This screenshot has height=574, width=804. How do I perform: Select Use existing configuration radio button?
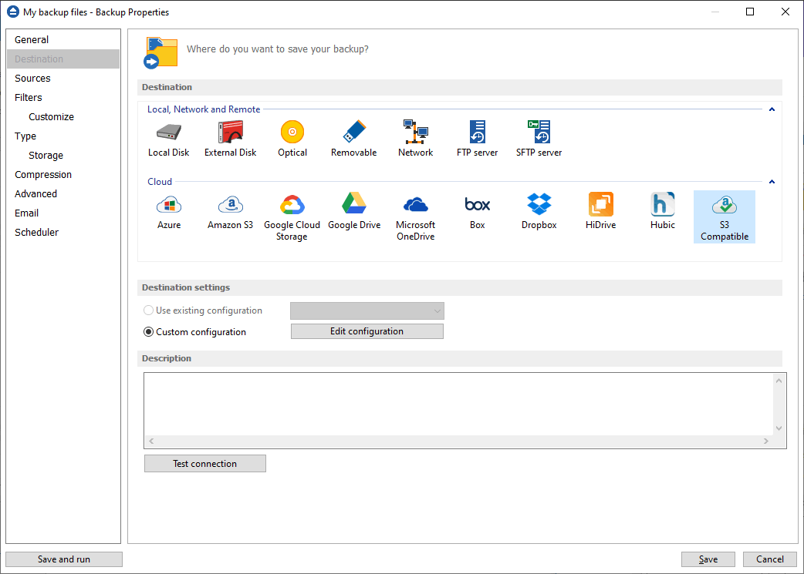click(149, 310)
